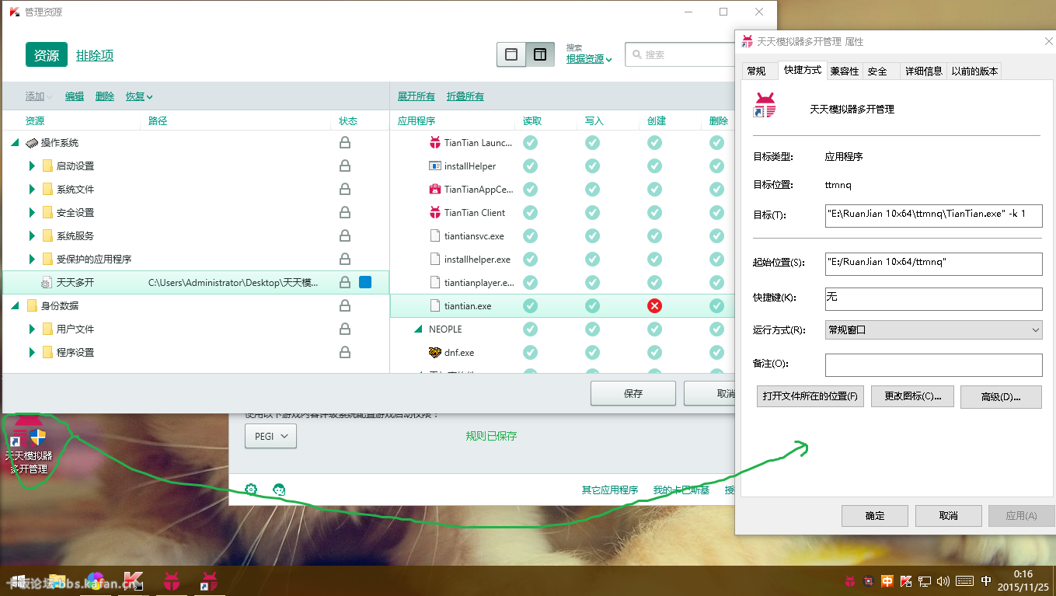
Task: Open the 根据资源 search filter dropdown
Action: point(589,59)
